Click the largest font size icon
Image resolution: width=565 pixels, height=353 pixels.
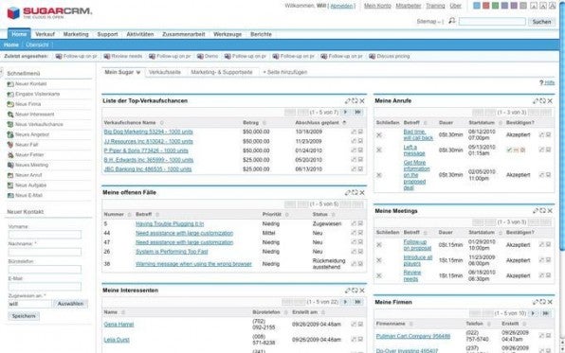coord(553,6)
